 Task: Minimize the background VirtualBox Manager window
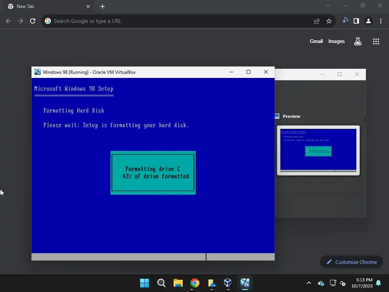(322, 74)
